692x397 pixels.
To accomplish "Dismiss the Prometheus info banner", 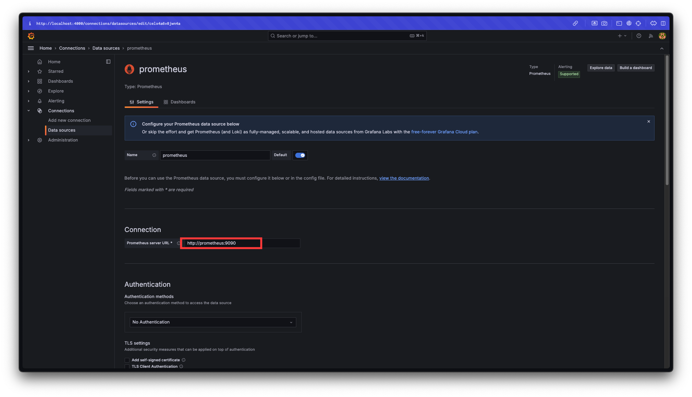I will click(x=649, y=121).
